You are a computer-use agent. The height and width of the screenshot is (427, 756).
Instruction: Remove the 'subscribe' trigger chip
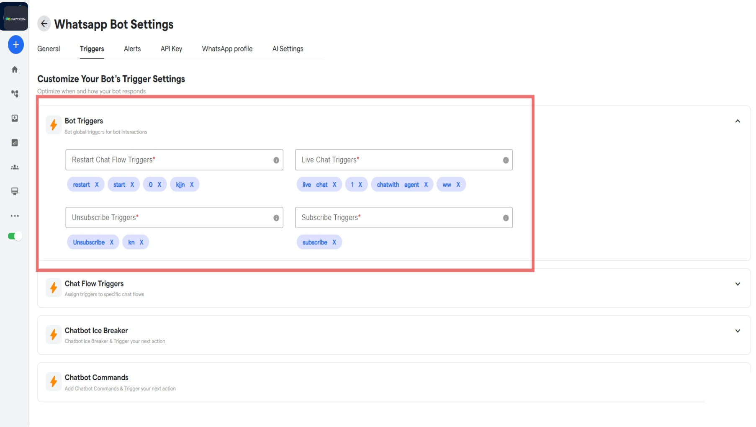pos(334,242)
